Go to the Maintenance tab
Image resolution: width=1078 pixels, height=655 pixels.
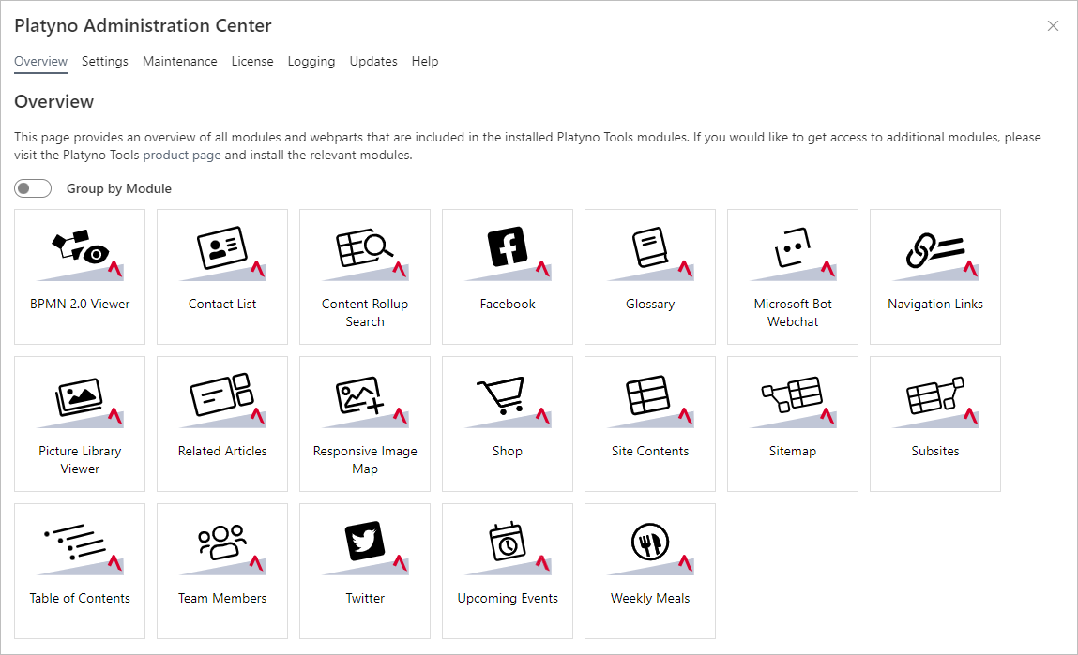point(179,61)
